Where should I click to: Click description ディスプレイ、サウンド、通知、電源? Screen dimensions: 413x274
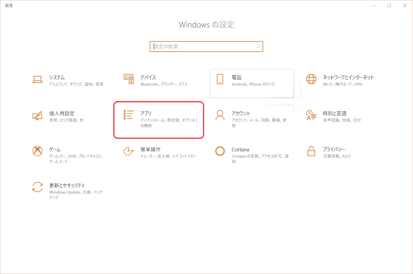pyautogui.click(x=76, y=84)
